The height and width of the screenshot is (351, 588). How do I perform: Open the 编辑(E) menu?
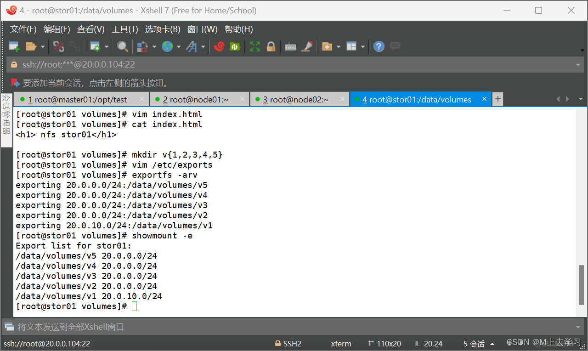(x=57, y=29)
